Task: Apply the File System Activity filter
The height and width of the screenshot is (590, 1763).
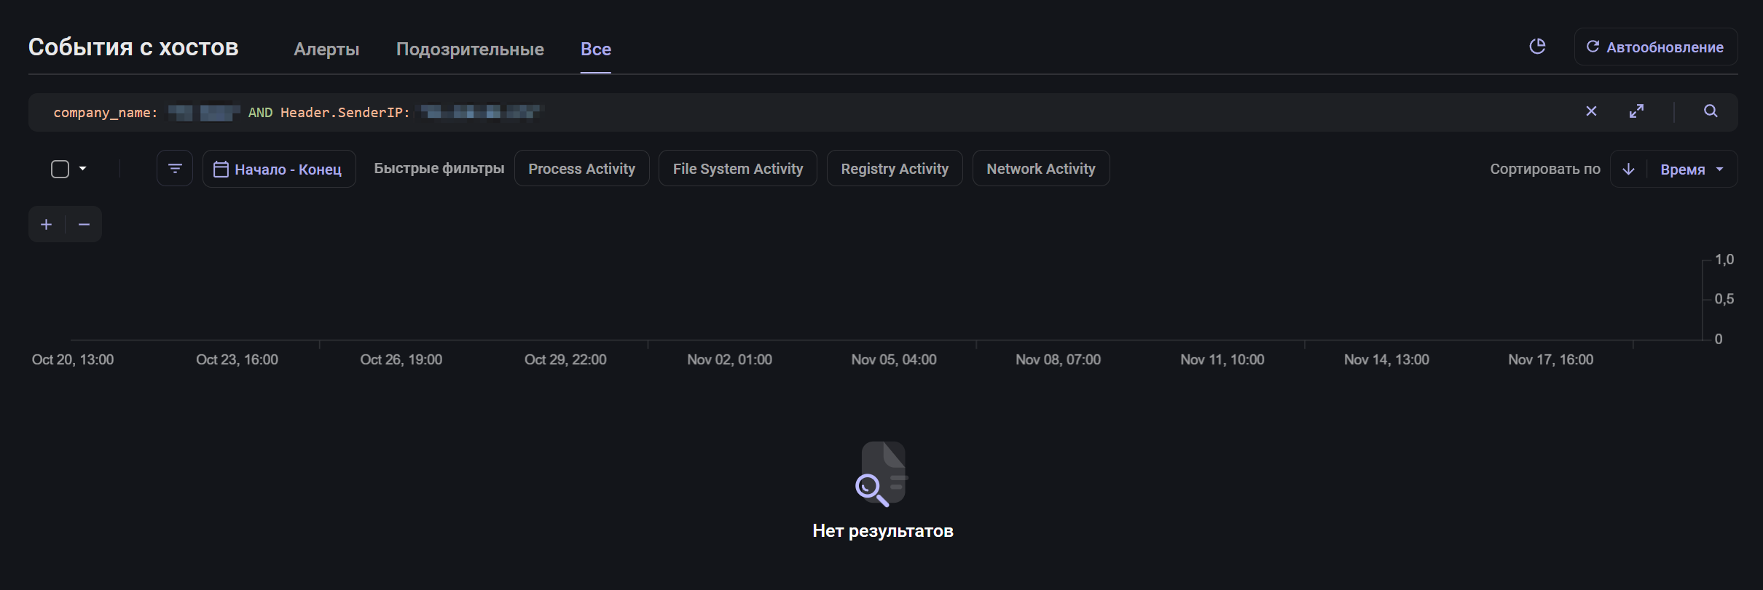Action: pyautogui.click(x=737, y=169)
